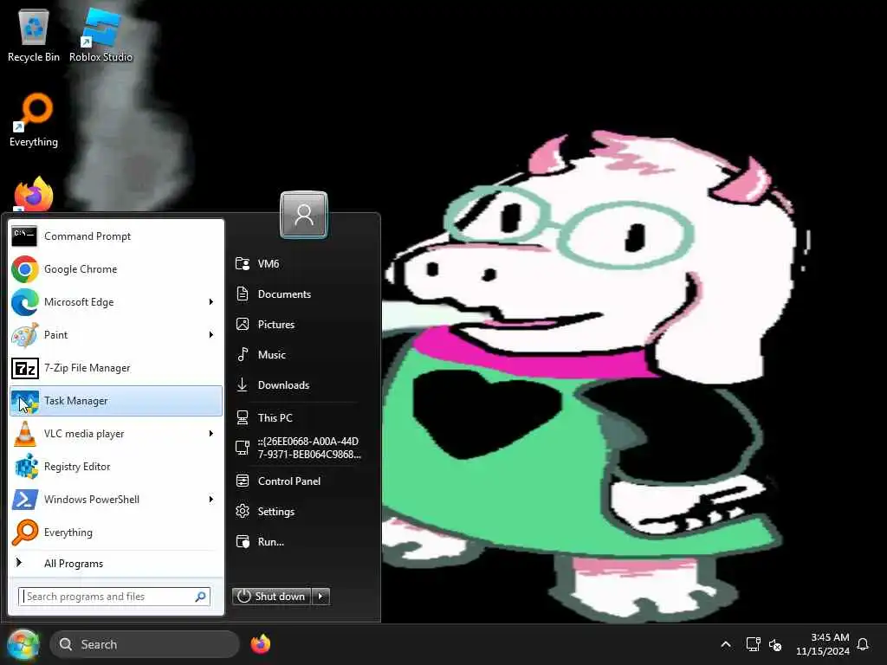
Task: Open shut down options arrow
Action: pyautogui.click(x=320, y=596)
